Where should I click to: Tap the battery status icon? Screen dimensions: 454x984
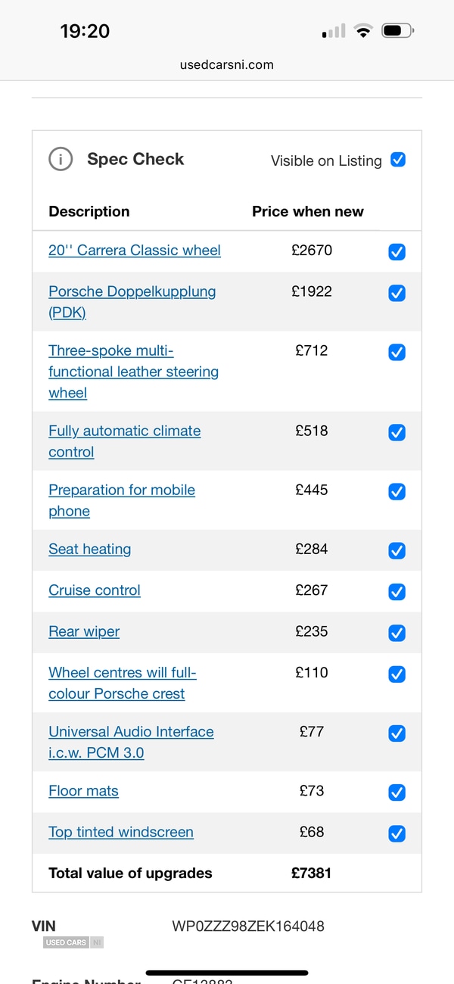pos(398,31)
